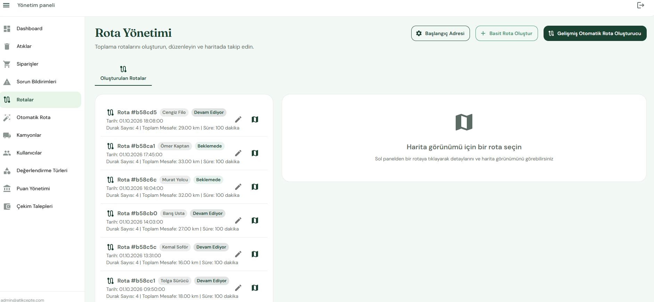Edit Rota #b58cb0 with pencil icon

click(238, 220)
